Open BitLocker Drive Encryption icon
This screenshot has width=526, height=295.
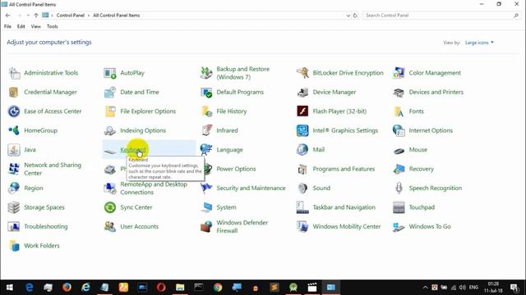(302, 73)
